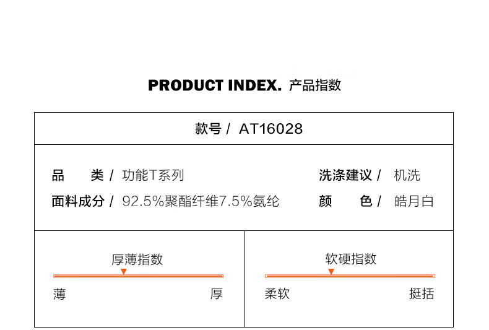Click the 薄 thin end label
The height and width of the screenshot is (330, 489).
point(59,294)
